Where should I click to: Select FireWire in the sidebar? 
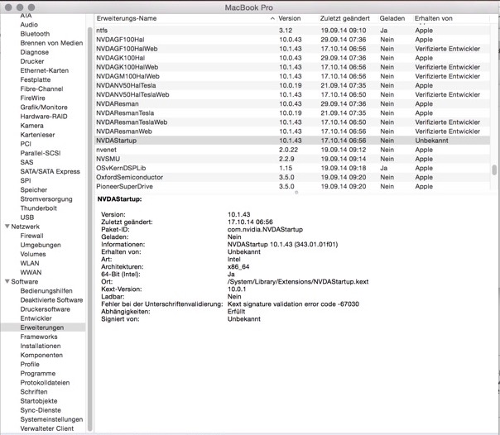tap(32, 98)
